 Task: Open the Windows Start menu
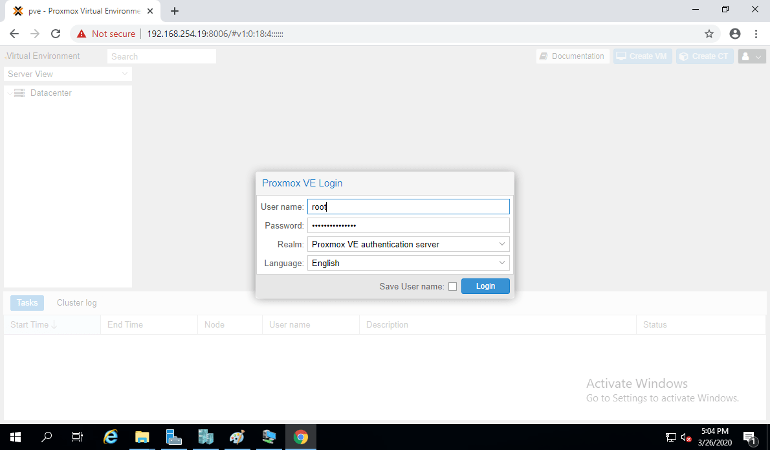pyautogui.click(x=16, y=437)
